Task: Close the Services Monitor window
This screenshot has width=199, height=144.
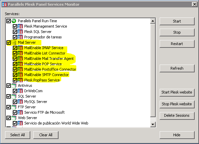Action: point(194,4)
